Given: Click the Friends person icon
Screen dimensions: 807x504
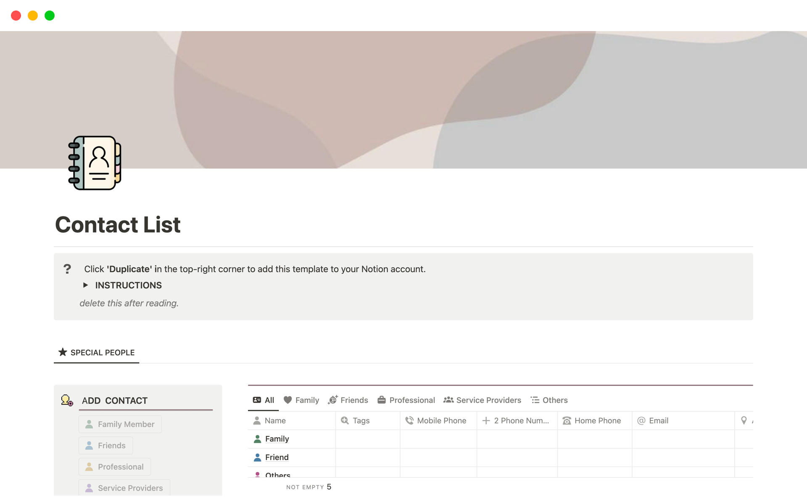Looking at the screenshot, I should click(x=90, y=445).
